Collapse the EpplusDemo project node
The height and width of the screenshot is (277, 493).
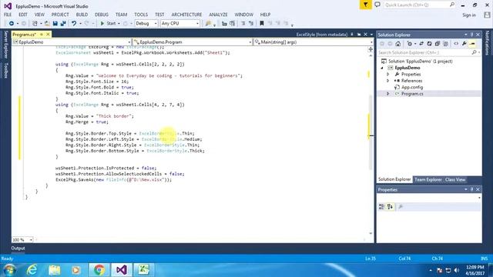pyautogui.click(x=382, y=68)
